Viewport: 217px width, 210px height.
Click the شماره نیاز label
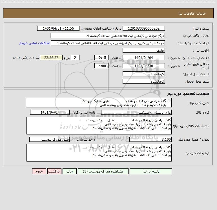[201, 29]
